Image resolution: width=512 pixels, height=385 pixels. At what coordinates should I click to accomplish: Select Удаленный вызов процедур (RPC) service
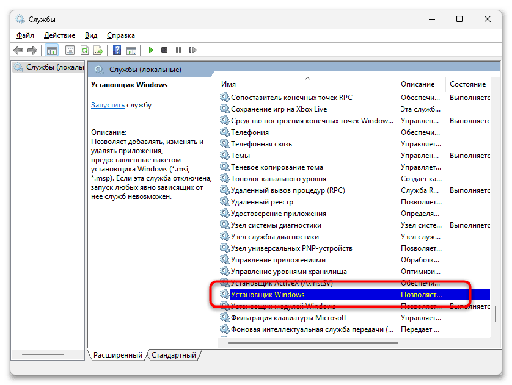[288, 190]
